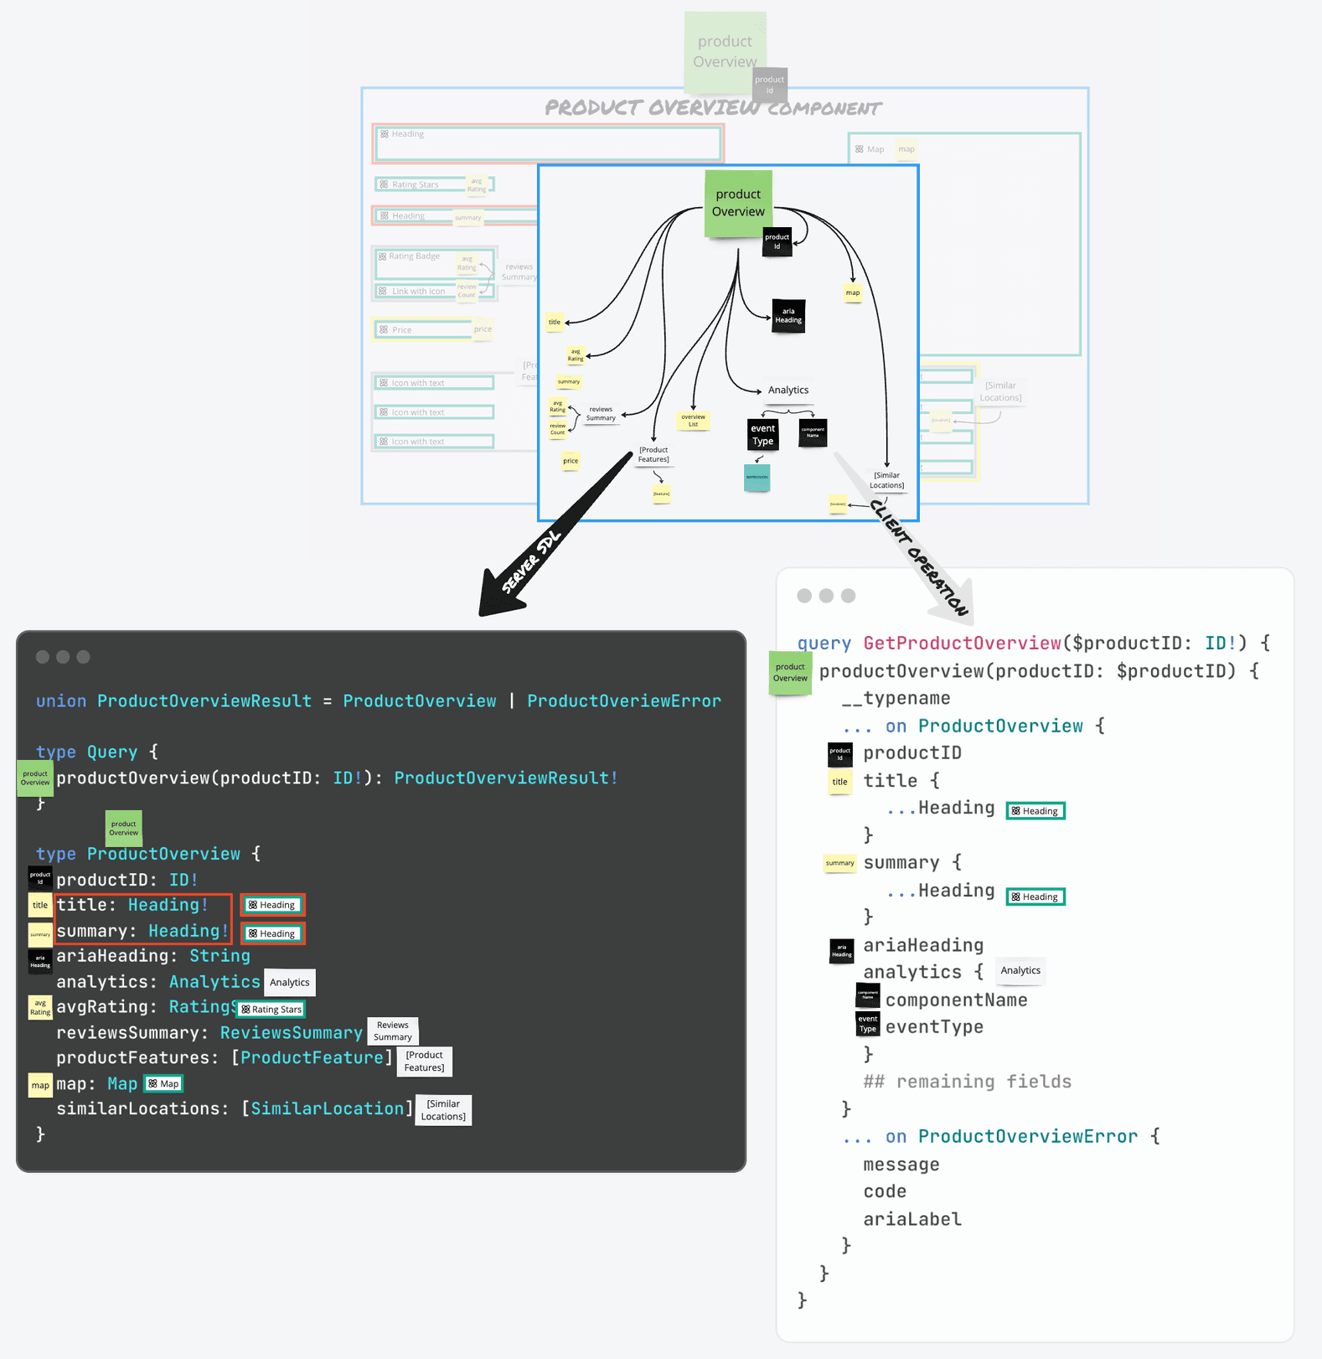The height and width of the screenshot is (1359, 1322).
Task: Click the Analytics label in SDL panel
Action: tap(290, 982)
